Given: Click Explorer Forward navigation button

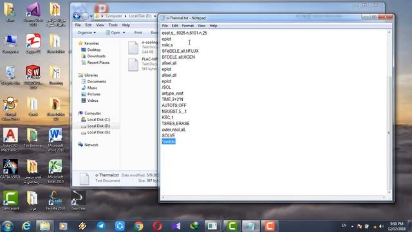Looking at the screenshot, I should [x=85, y=16].
